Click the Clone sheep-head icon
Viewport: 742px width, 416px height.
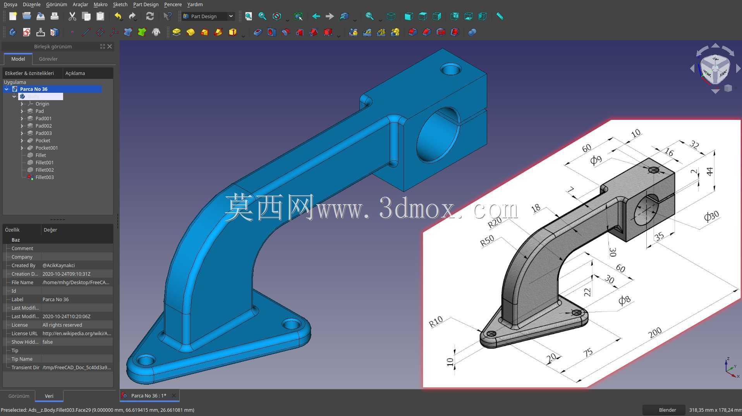(x=156, y=32)
